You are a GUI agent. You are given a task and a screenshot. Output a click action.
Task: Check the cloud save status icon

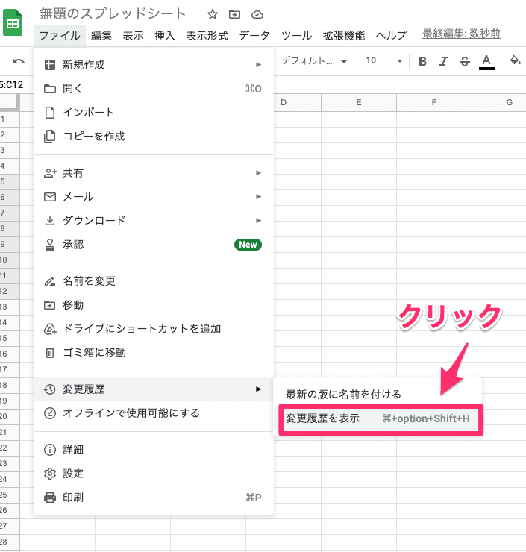coord(257,14)
